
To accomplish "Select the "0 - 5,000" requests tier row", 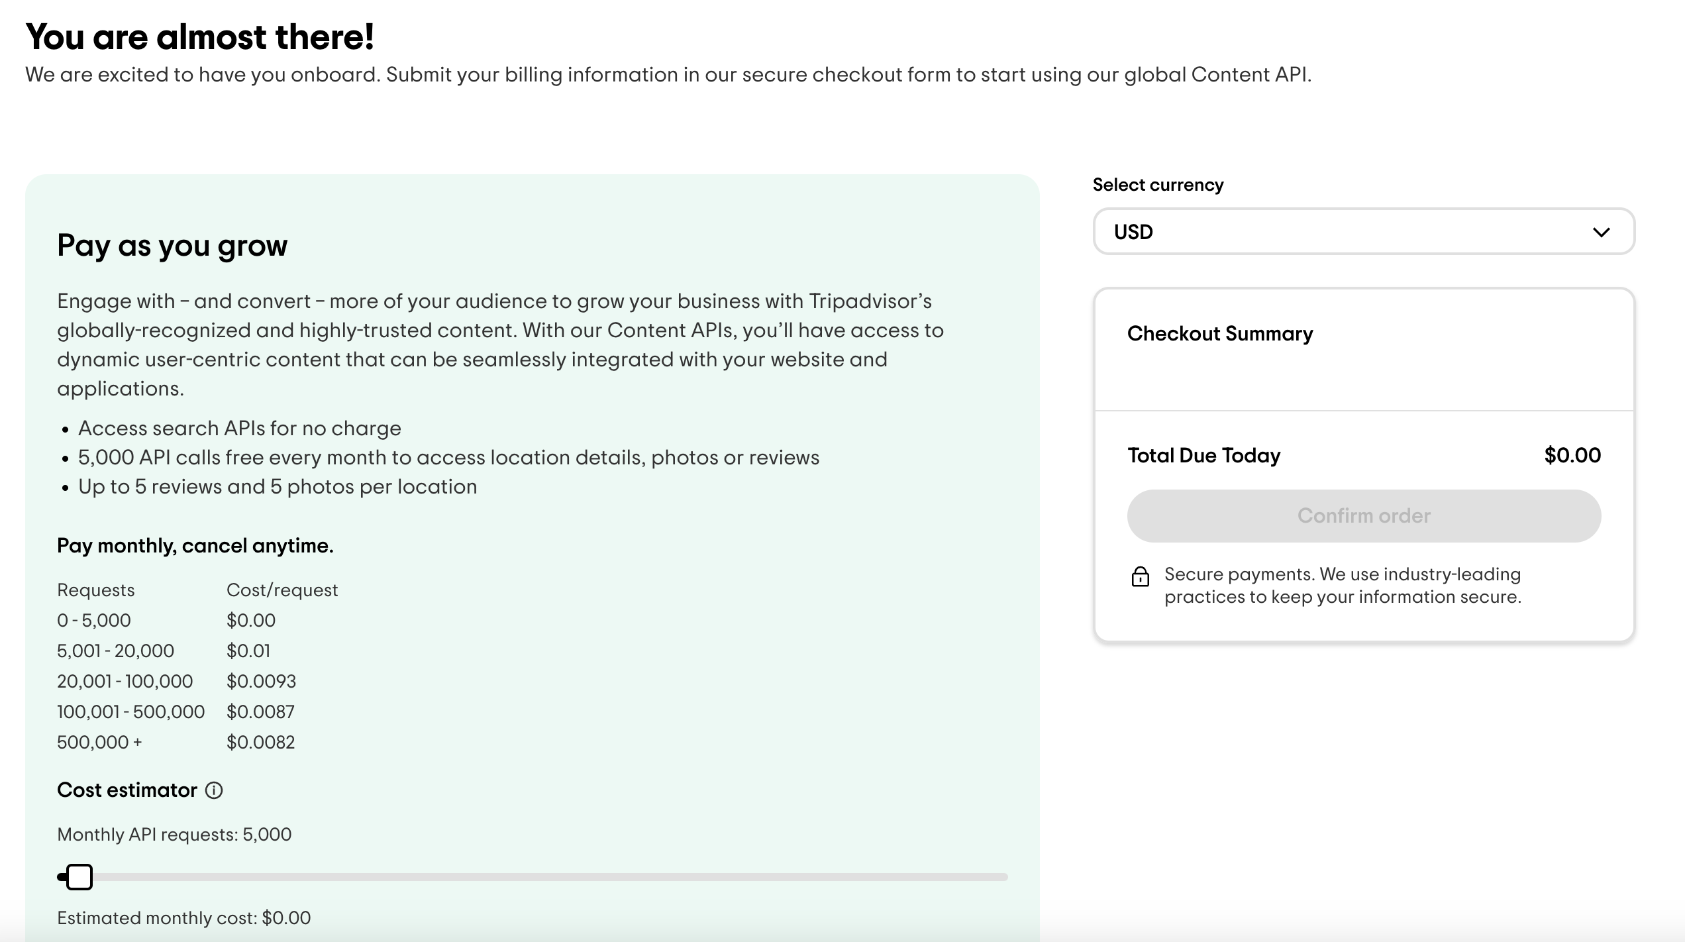I will click(x=94, y=621).
